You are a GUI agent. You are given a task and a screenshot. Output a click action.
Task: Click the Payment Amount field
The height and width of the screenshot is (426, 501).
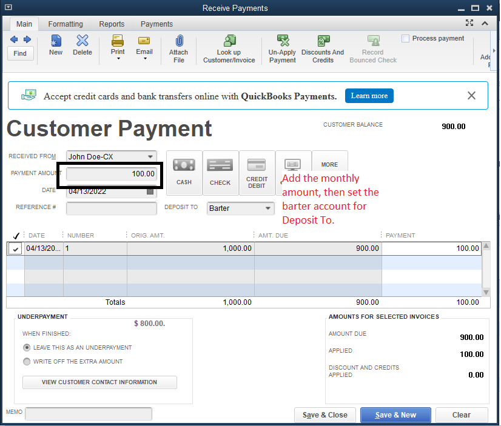112,174
